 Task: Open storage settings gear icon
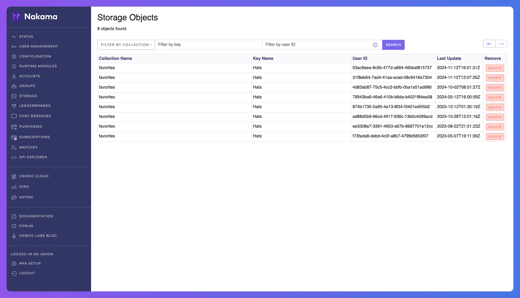click(x=375, y=45)
